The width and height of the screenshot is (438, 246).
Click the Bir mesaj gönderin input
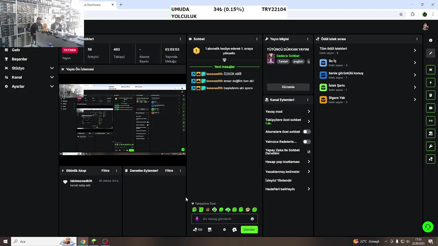pos(224,219)
